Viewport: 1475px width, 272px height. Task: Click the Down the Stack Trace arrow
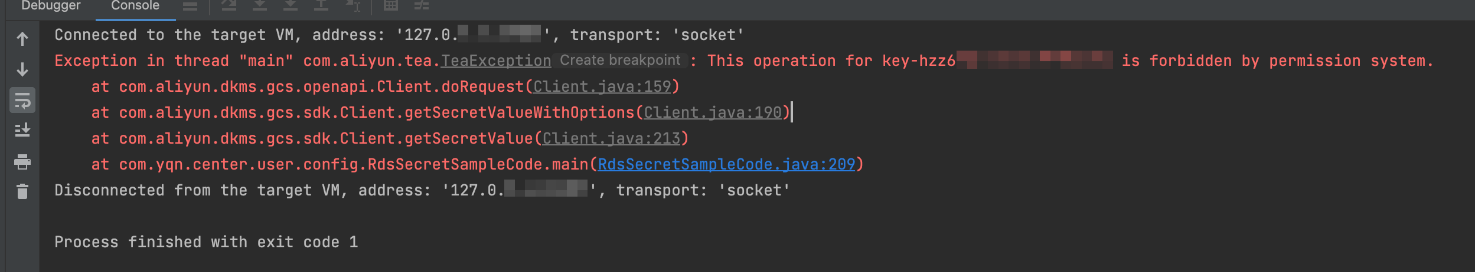coord(22,69)
